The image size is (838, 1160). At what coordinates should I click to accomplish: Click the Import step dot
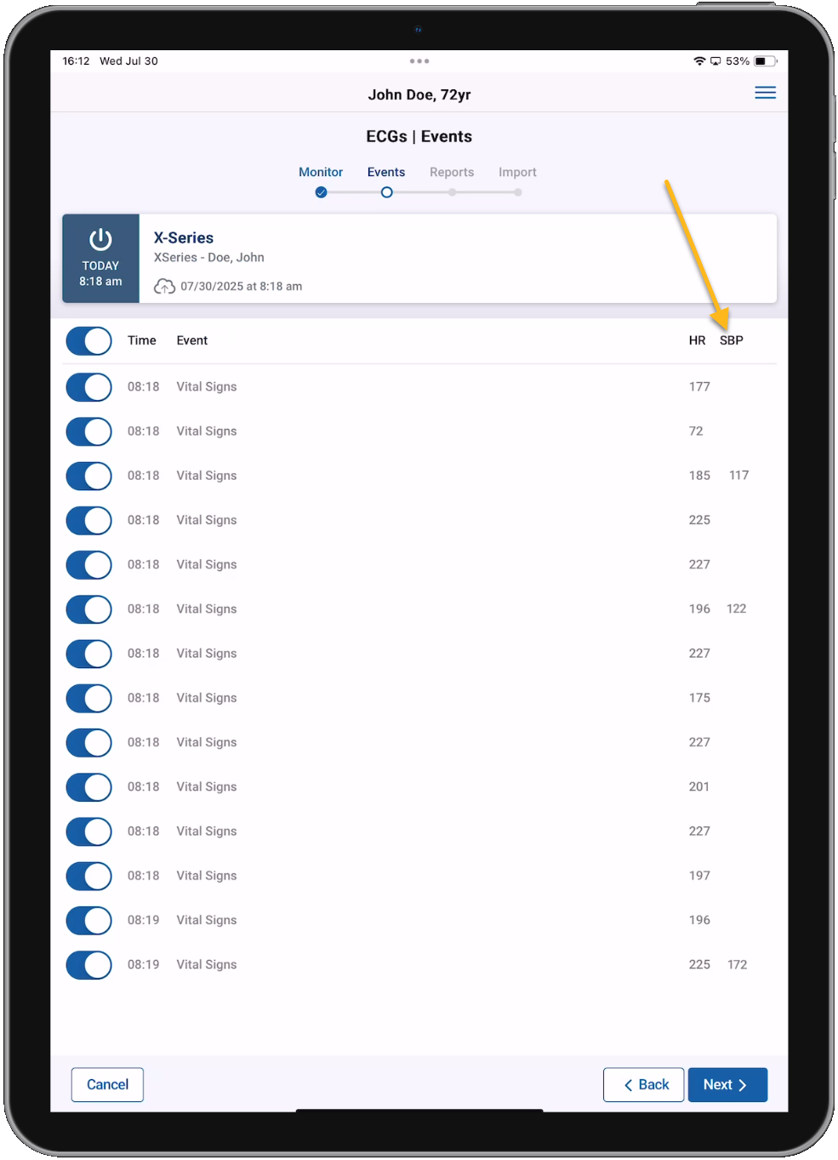517,192
